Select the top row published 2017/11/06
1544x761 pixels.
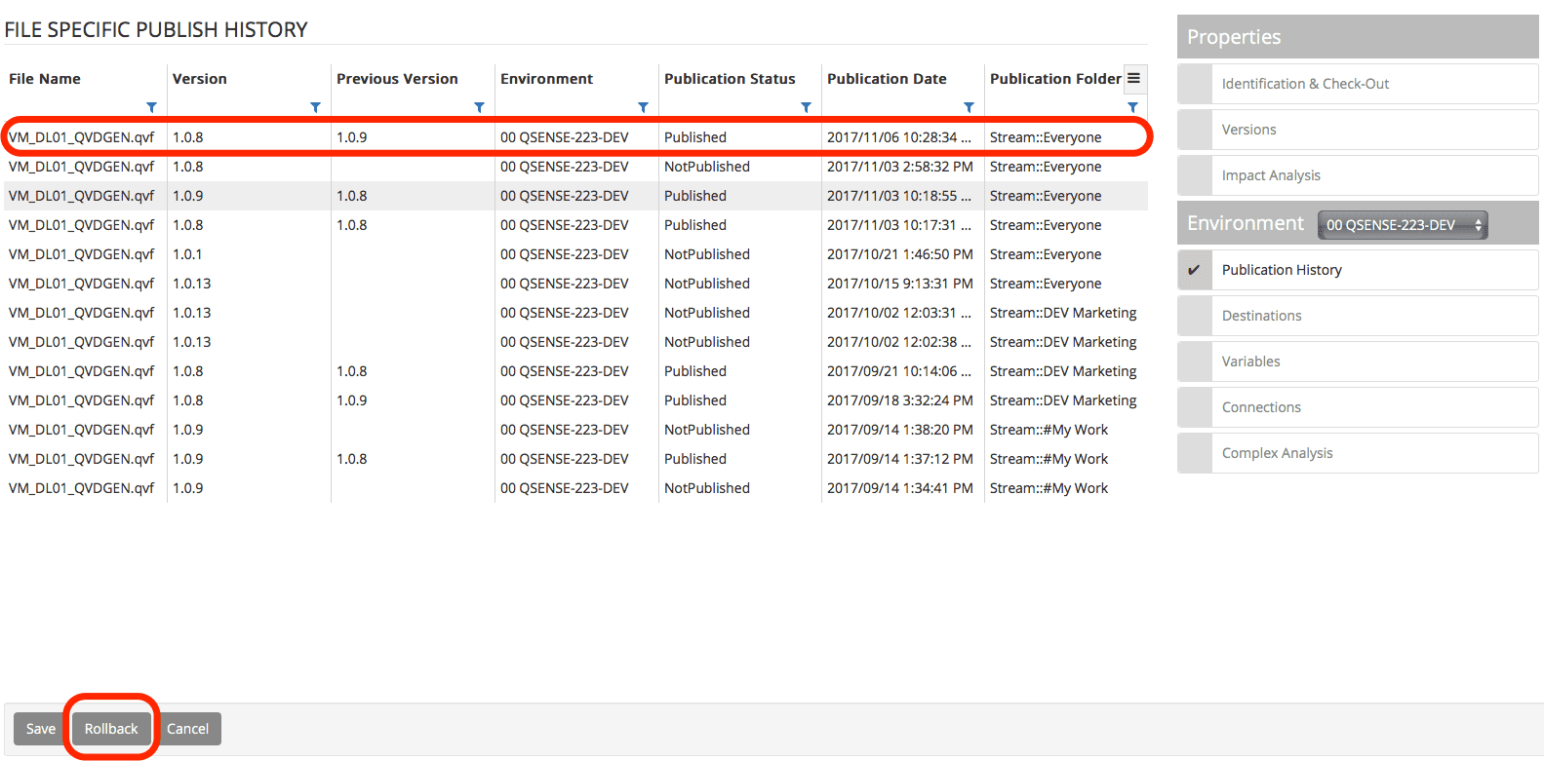(x=575, y=137)
